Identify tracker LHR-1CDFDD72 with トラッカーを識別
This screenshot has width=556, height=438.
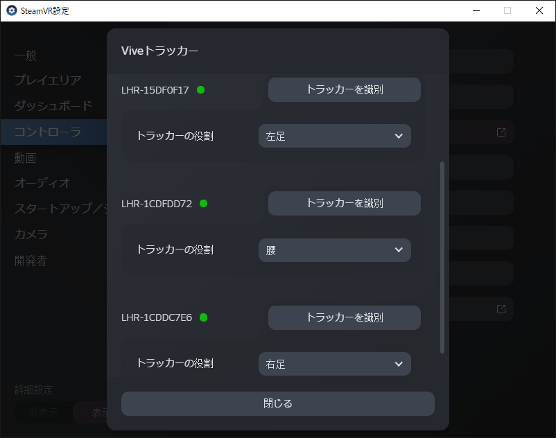pos(344,203)
